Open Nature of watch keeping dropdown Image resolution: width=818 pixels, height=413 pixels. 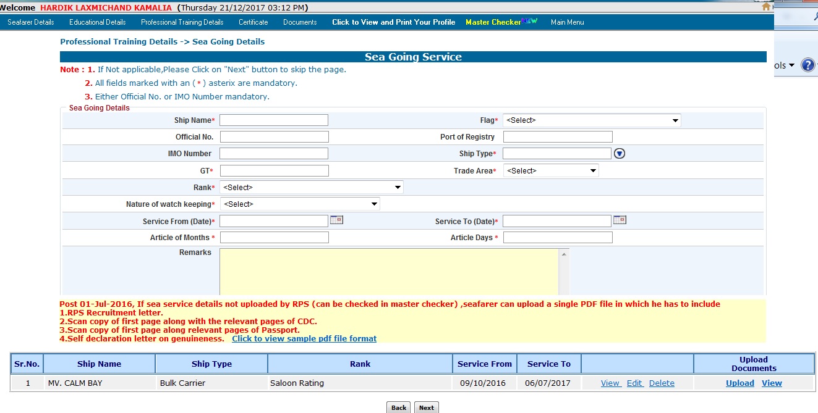tap(300, 204)
